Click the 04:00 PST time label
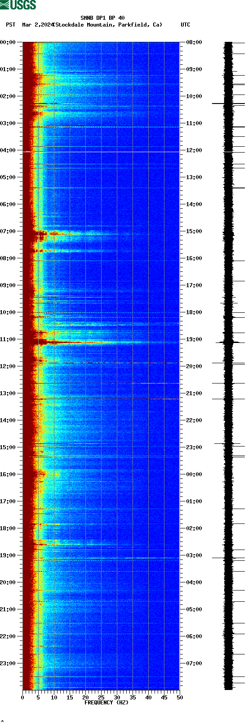248x726 pixels. [8, 150]
